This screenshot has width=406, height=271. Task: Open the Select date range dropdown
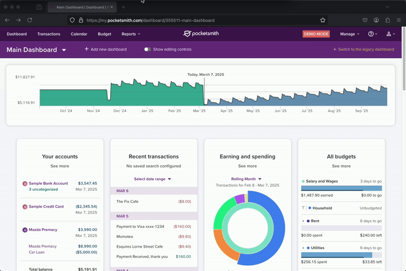point(153,179)
